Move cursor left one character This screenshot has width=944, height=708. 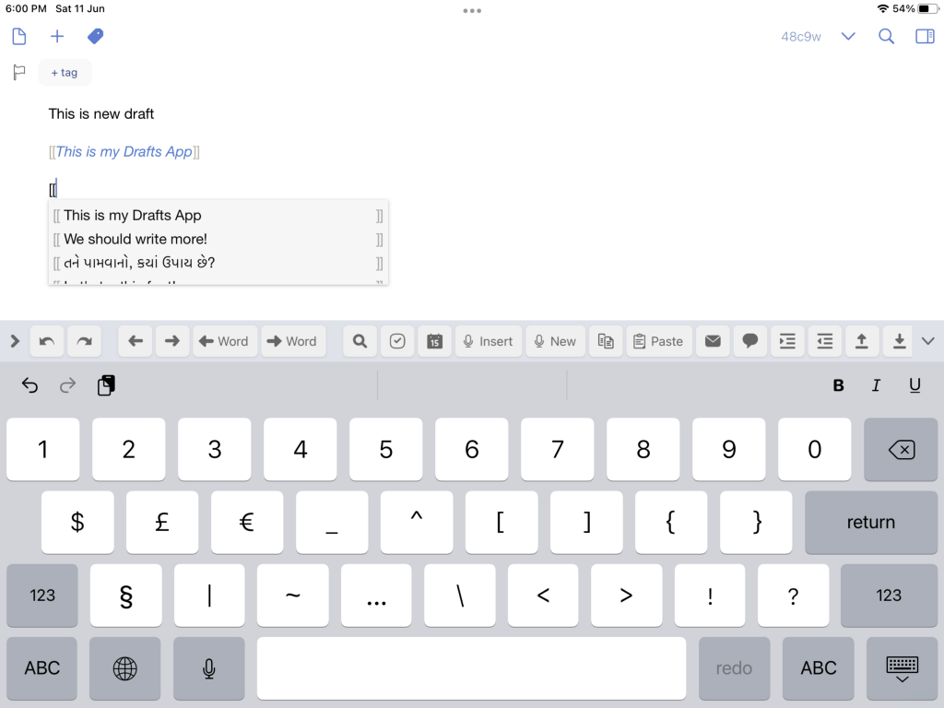coord(136,341)
